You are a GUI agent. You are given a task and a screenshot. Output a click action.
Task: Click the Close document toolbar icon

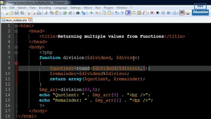pyautogui.click(x=28, y=13)
